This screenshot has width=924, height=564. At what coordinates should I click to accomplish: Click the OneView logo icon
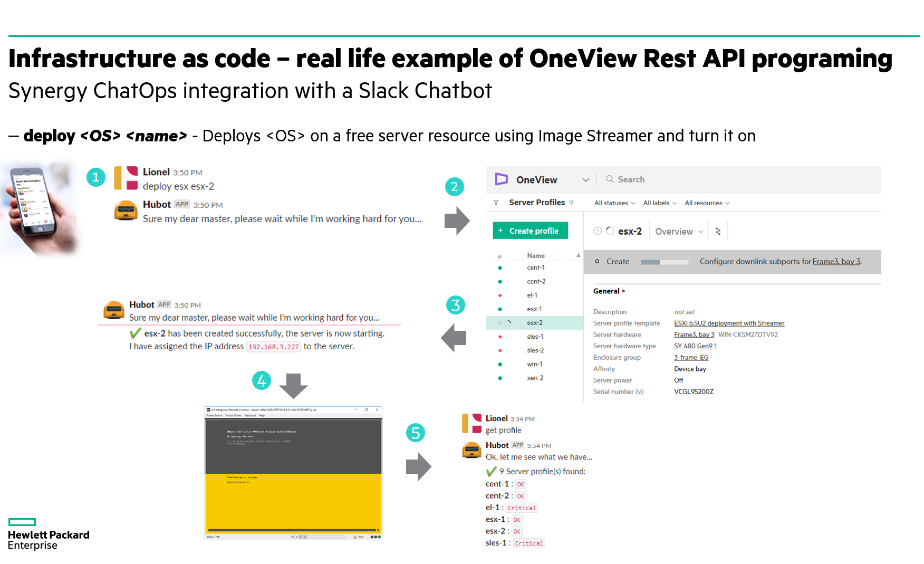click(x=501, y=179)
